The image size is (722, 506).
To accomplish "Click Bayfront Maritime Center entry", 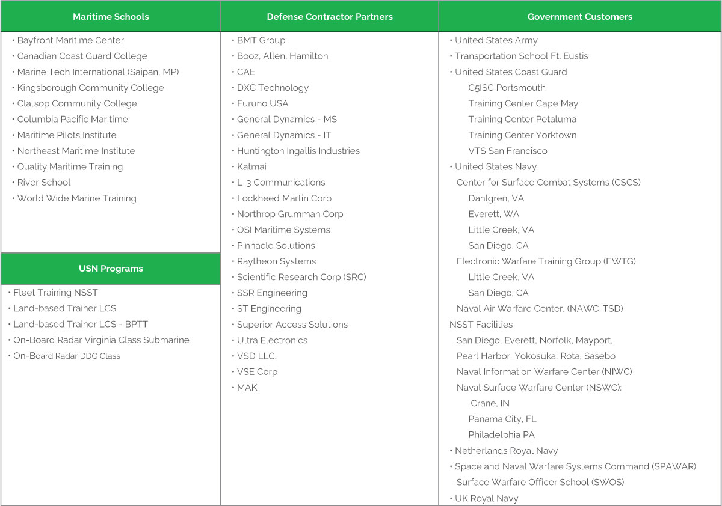I will tap(70, 40).
